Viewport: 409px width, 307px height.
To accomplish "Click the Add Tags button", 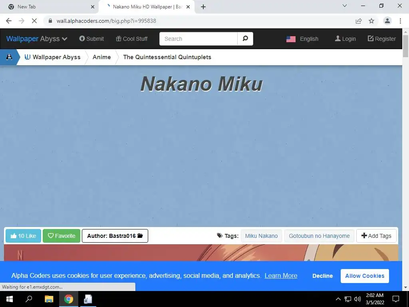I will tap(376, 236).
